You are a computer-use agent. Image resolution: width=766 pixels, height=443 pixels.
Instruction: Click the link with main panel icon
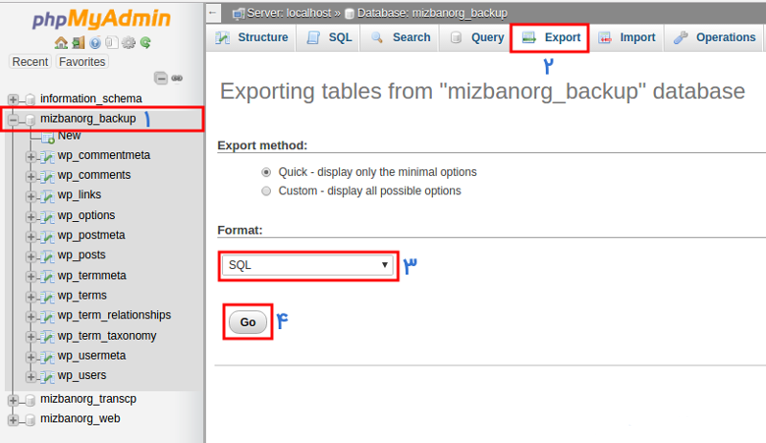[x=177, y=78]
